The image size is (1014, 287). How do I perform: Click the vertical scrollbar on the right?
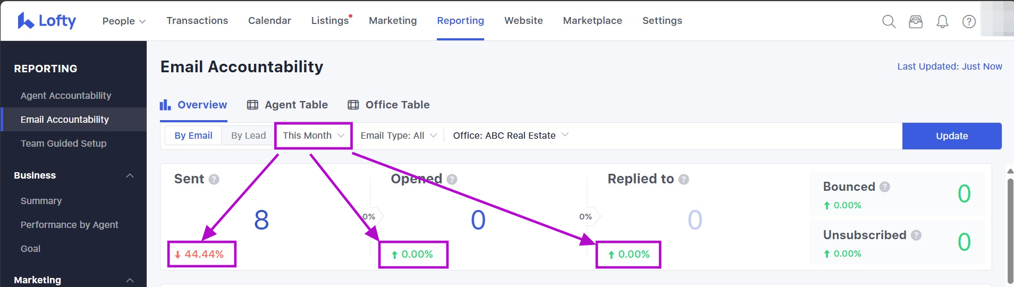(1010, 229)
